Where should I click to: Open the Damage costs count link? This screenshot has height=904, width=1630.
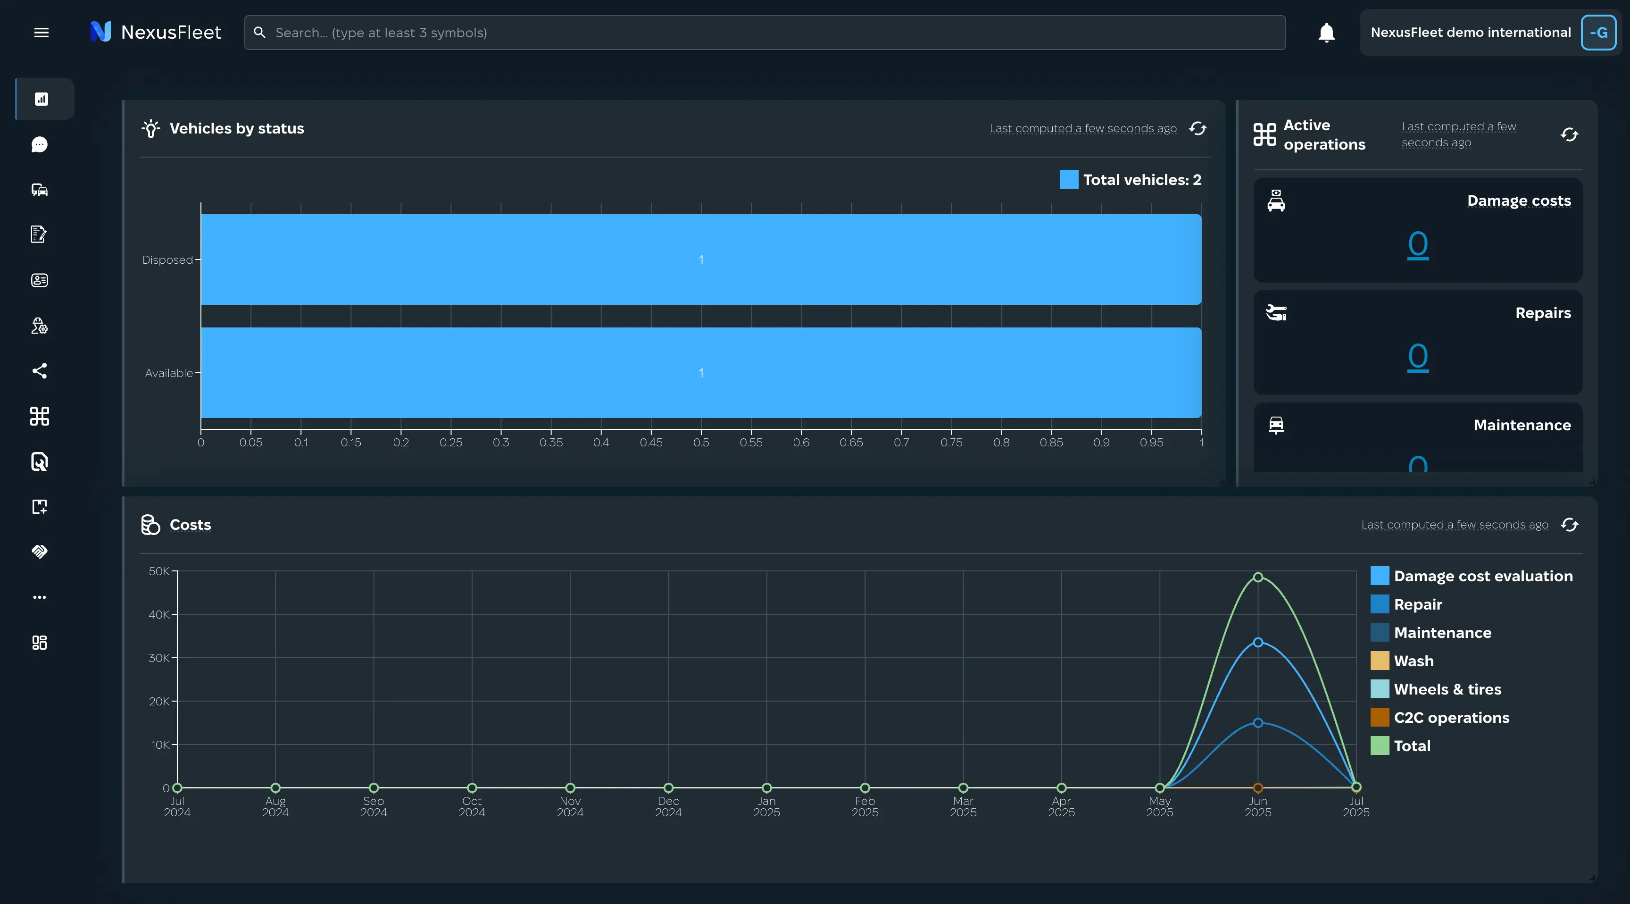[x=1418, y=244]
